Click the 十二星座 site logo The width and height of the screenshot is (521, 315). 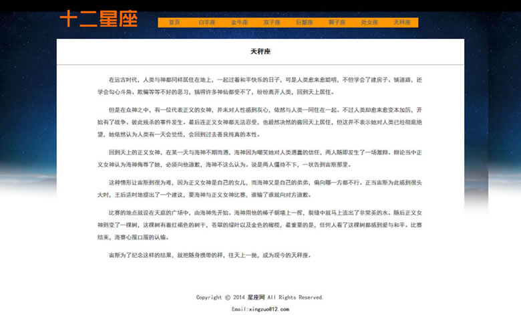pyautogui.click(x=99, y=18)
